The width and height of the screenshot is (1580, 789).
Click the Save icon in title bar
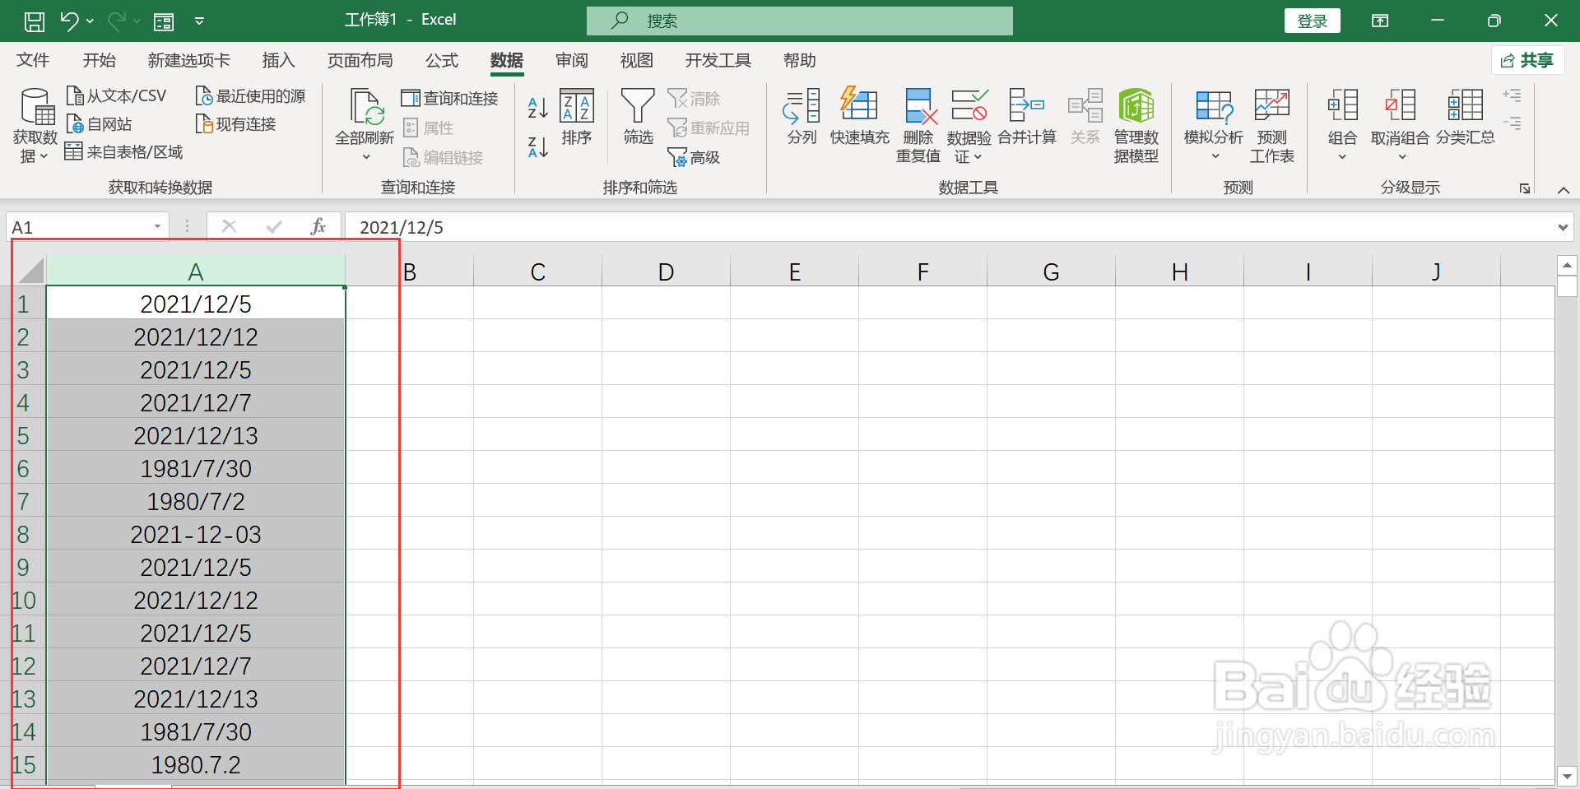(x=35, y=21)
